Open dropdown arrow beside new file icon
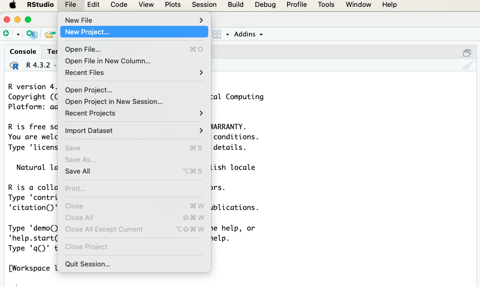The height and width of the screenshot is (287, 480). 18,34
